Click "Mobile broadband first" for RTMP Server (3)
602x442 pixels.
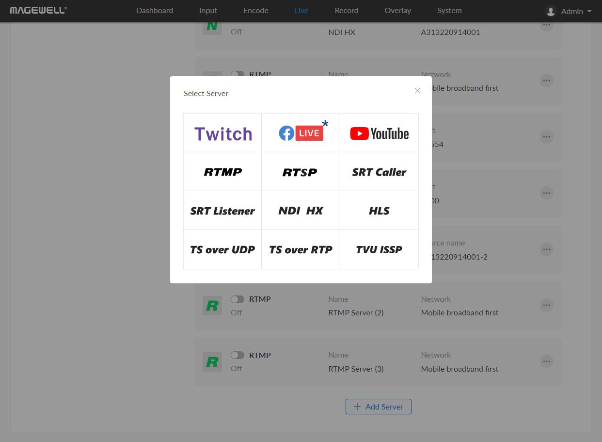point(459,369)
